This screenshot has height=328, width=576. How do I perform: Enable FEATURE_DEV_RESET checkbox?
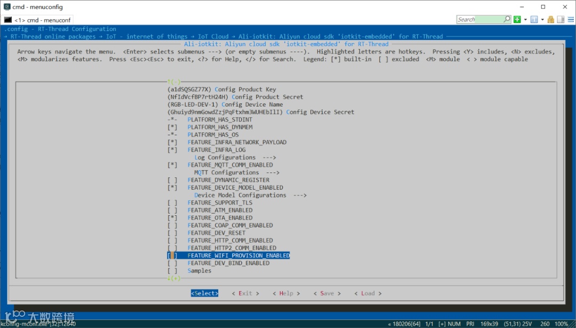click(172, 233)
